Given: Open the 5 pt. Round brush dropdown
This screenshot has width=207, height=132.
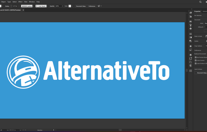Looking at the screenshot, I should pyautogui.click(x=48, y=6).
